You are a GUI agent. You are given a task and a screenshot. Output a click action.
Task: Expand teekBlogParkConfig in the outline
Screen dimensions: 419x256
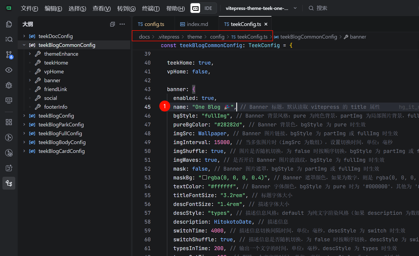click(x=24, y=125)
